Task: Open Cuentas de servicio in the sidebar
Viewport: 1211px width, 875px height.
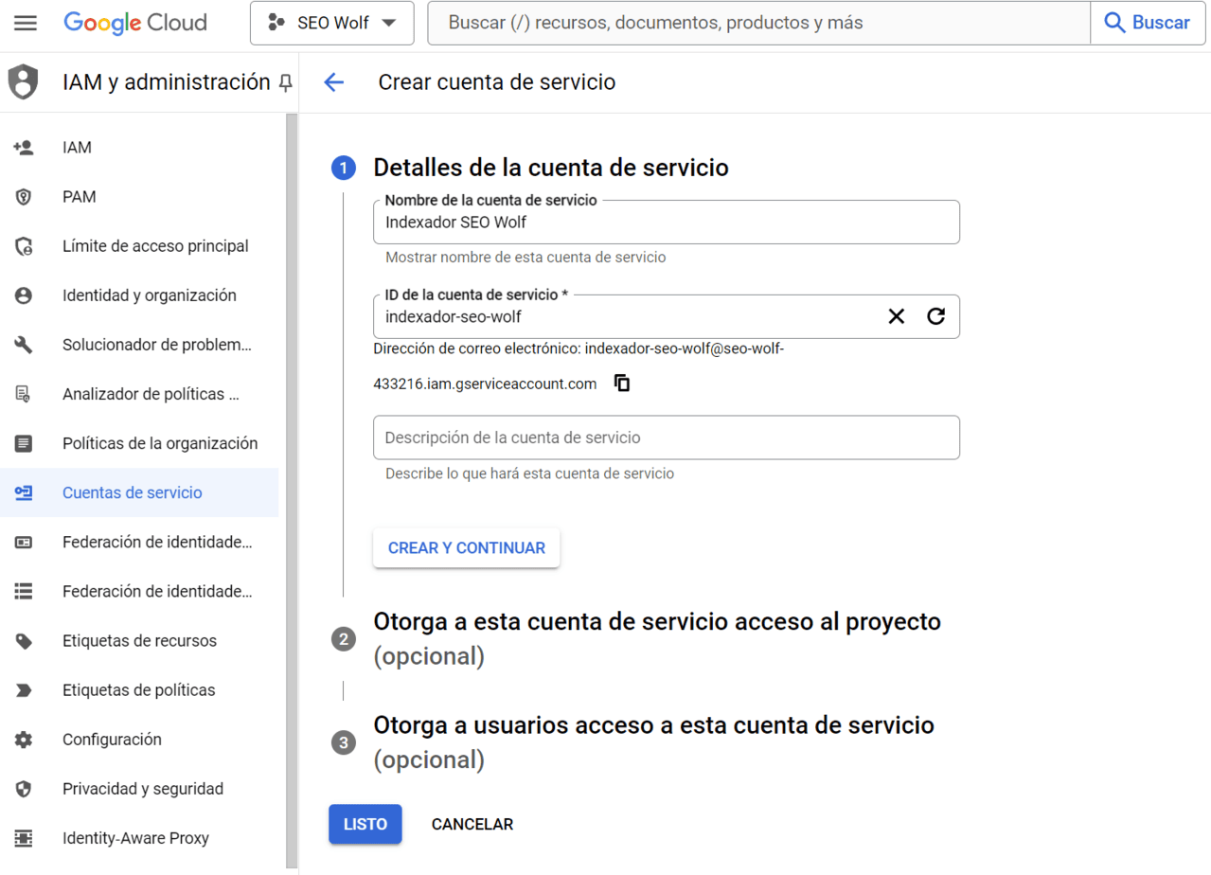Action: (x=132, y=492)
